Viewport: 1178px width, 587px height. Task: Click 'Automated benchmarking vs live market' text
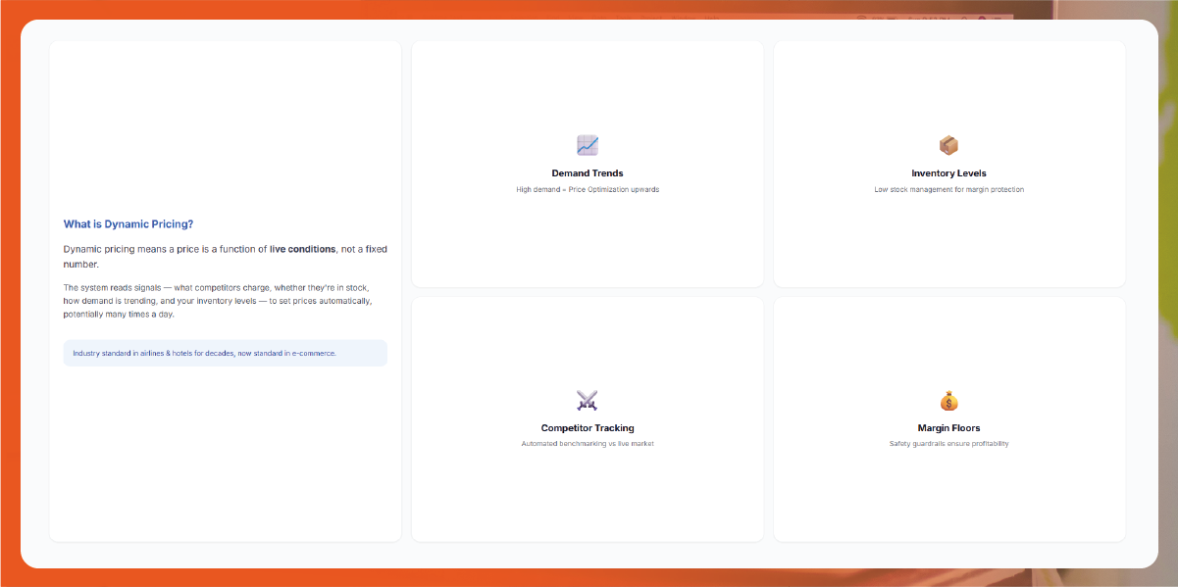(x=588, y=444)
